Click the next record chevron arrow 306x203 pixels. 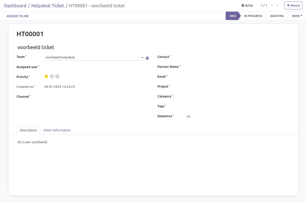point(277,5)
